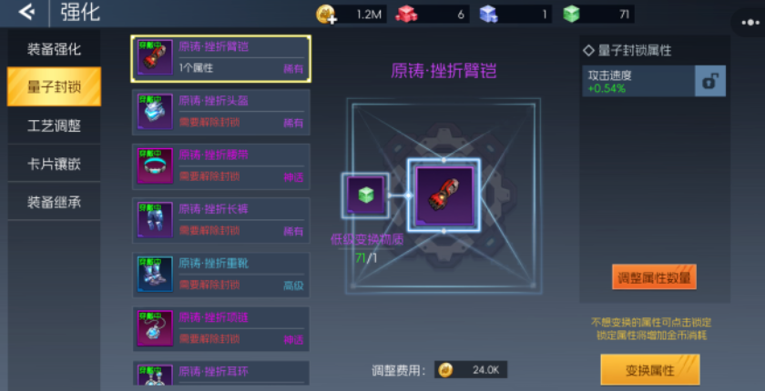Go back using the arrow icon
The height and width of the screenshot is (391, 765).
coord(26,12)
